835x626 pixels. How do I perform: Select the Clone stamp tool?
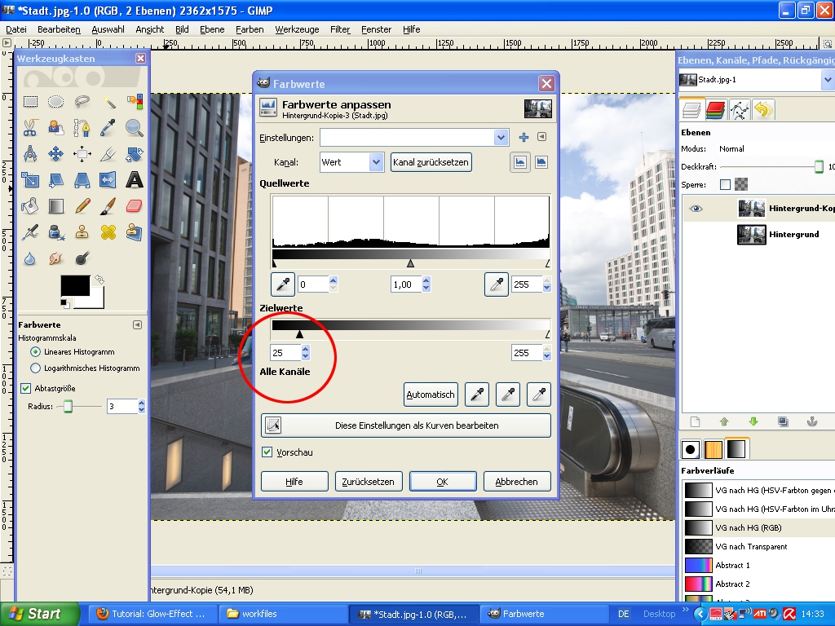click(x=82, y=232)
